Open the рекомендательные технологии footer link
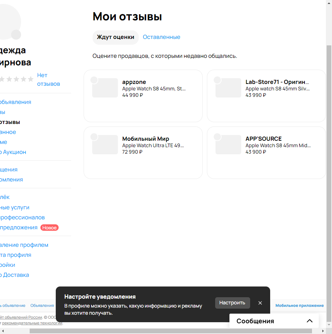Viewport: 332px width, 334px height. (32, 323)
